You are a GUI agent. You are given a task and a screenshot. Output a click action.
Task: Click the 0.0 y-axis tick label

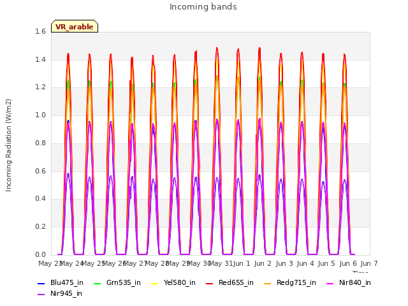pos(40,254)
